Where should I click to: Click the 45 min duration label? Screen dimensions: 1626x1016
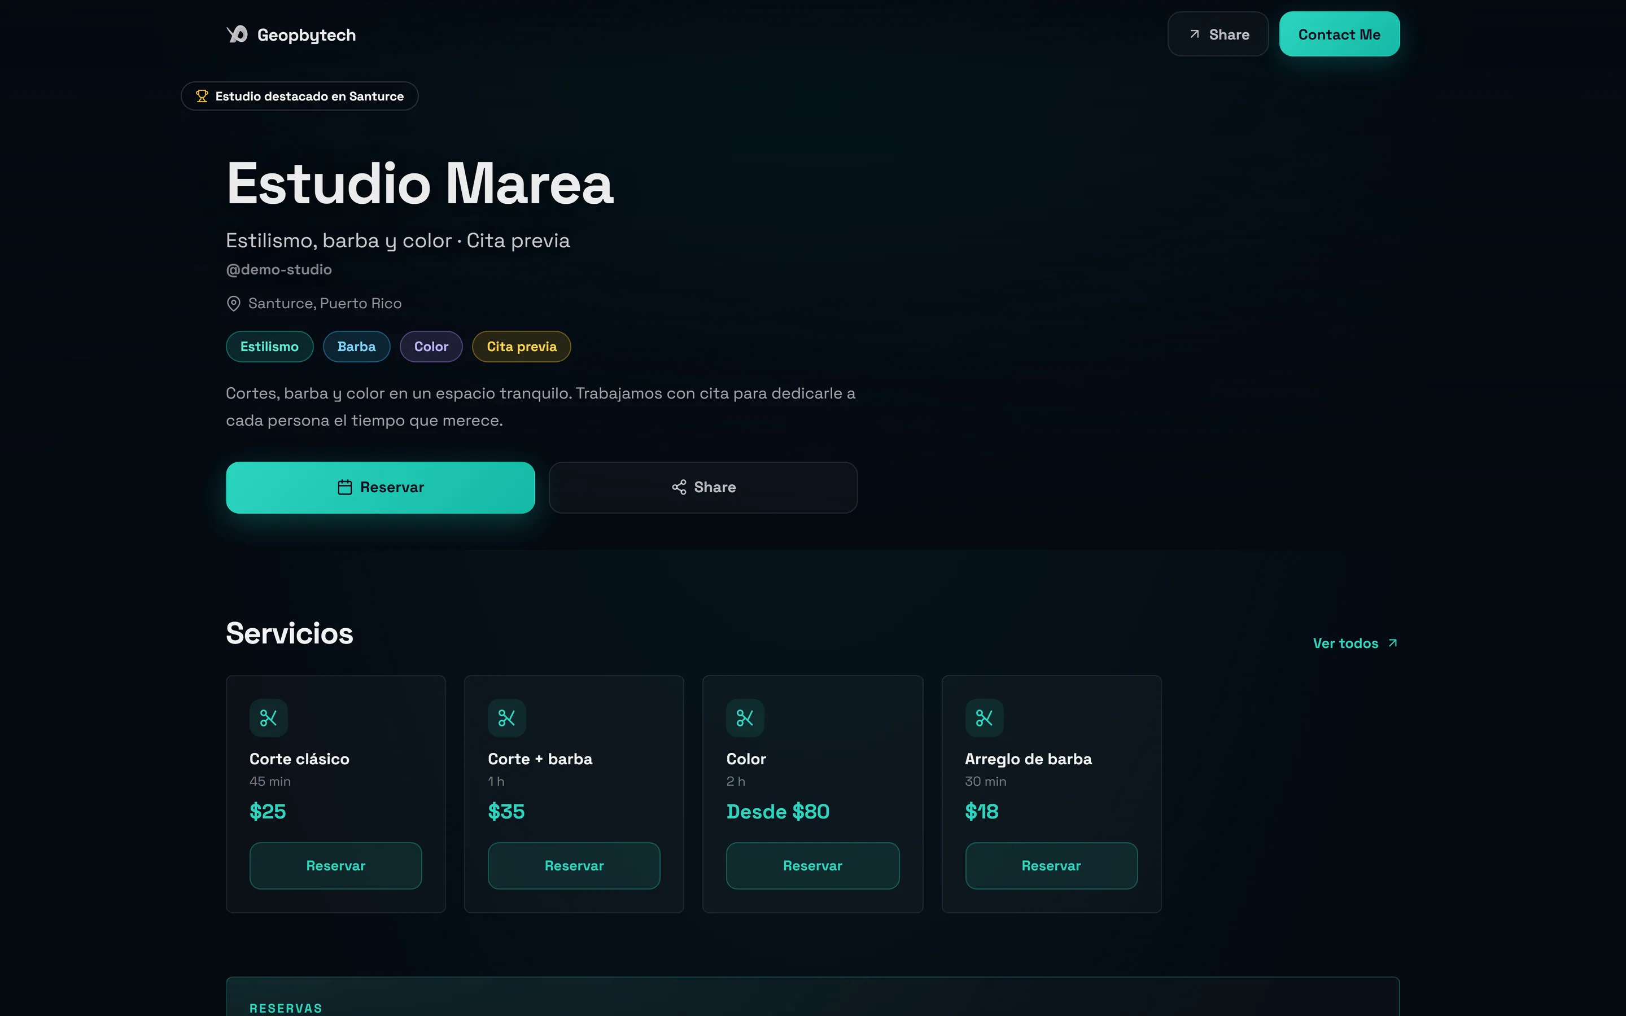[270, 782]
